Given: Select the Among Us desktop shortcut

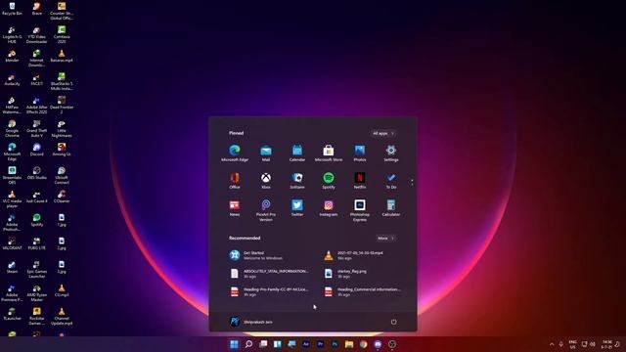Looking at the screenshot, I should [x=62, y=150].
